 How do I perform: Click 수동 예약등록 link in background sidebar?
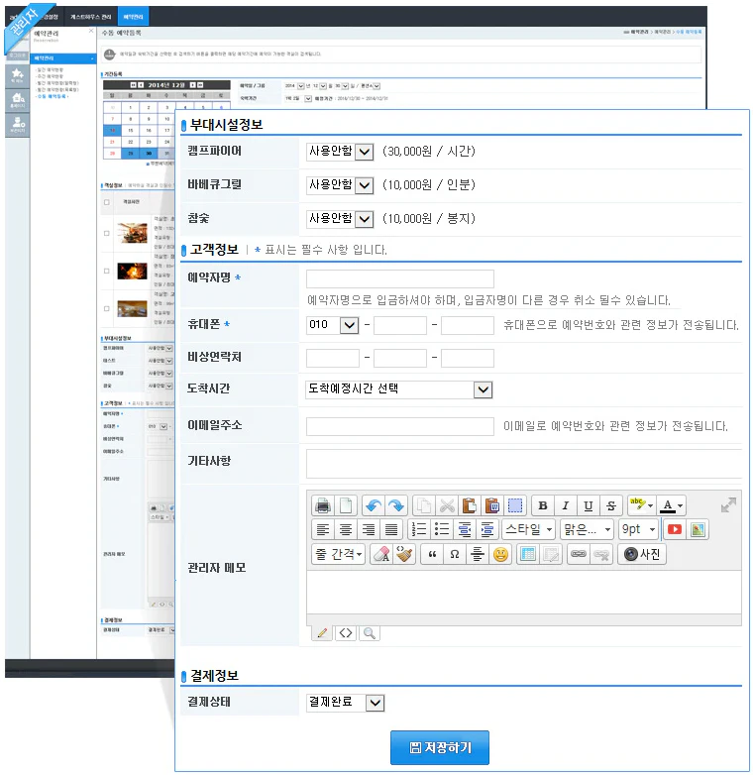53,96
